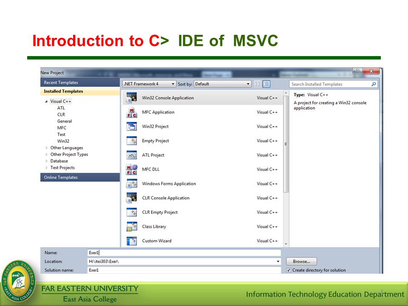Click the Search Installed Templates box
The width and height of the screenshot is (408, 306).
333,84
